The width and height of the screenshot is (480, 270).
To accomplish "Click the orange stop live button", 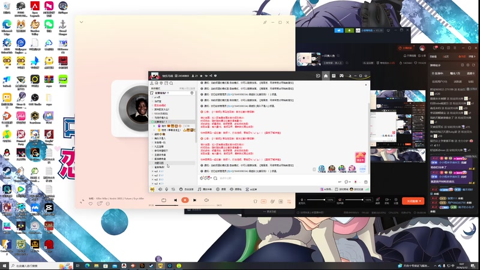I will 413,201.
